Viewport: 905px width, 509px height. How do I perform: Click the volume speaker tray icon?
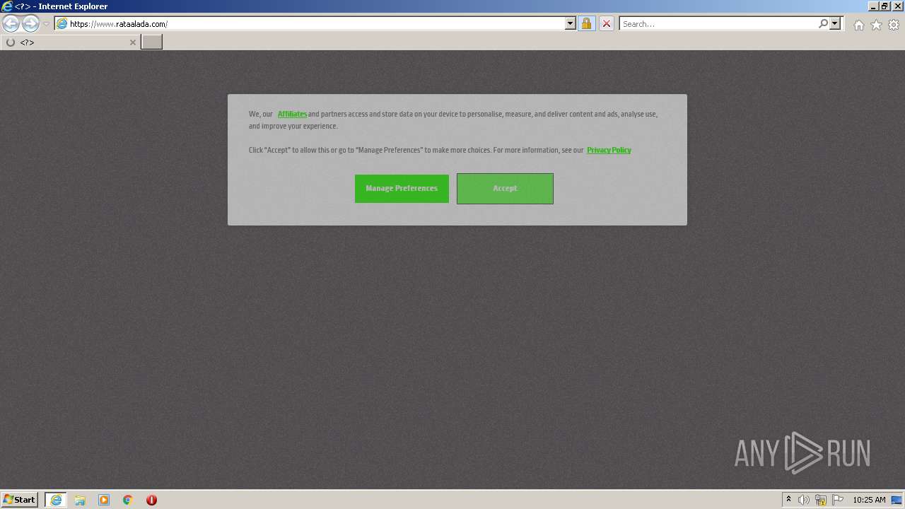804,500
